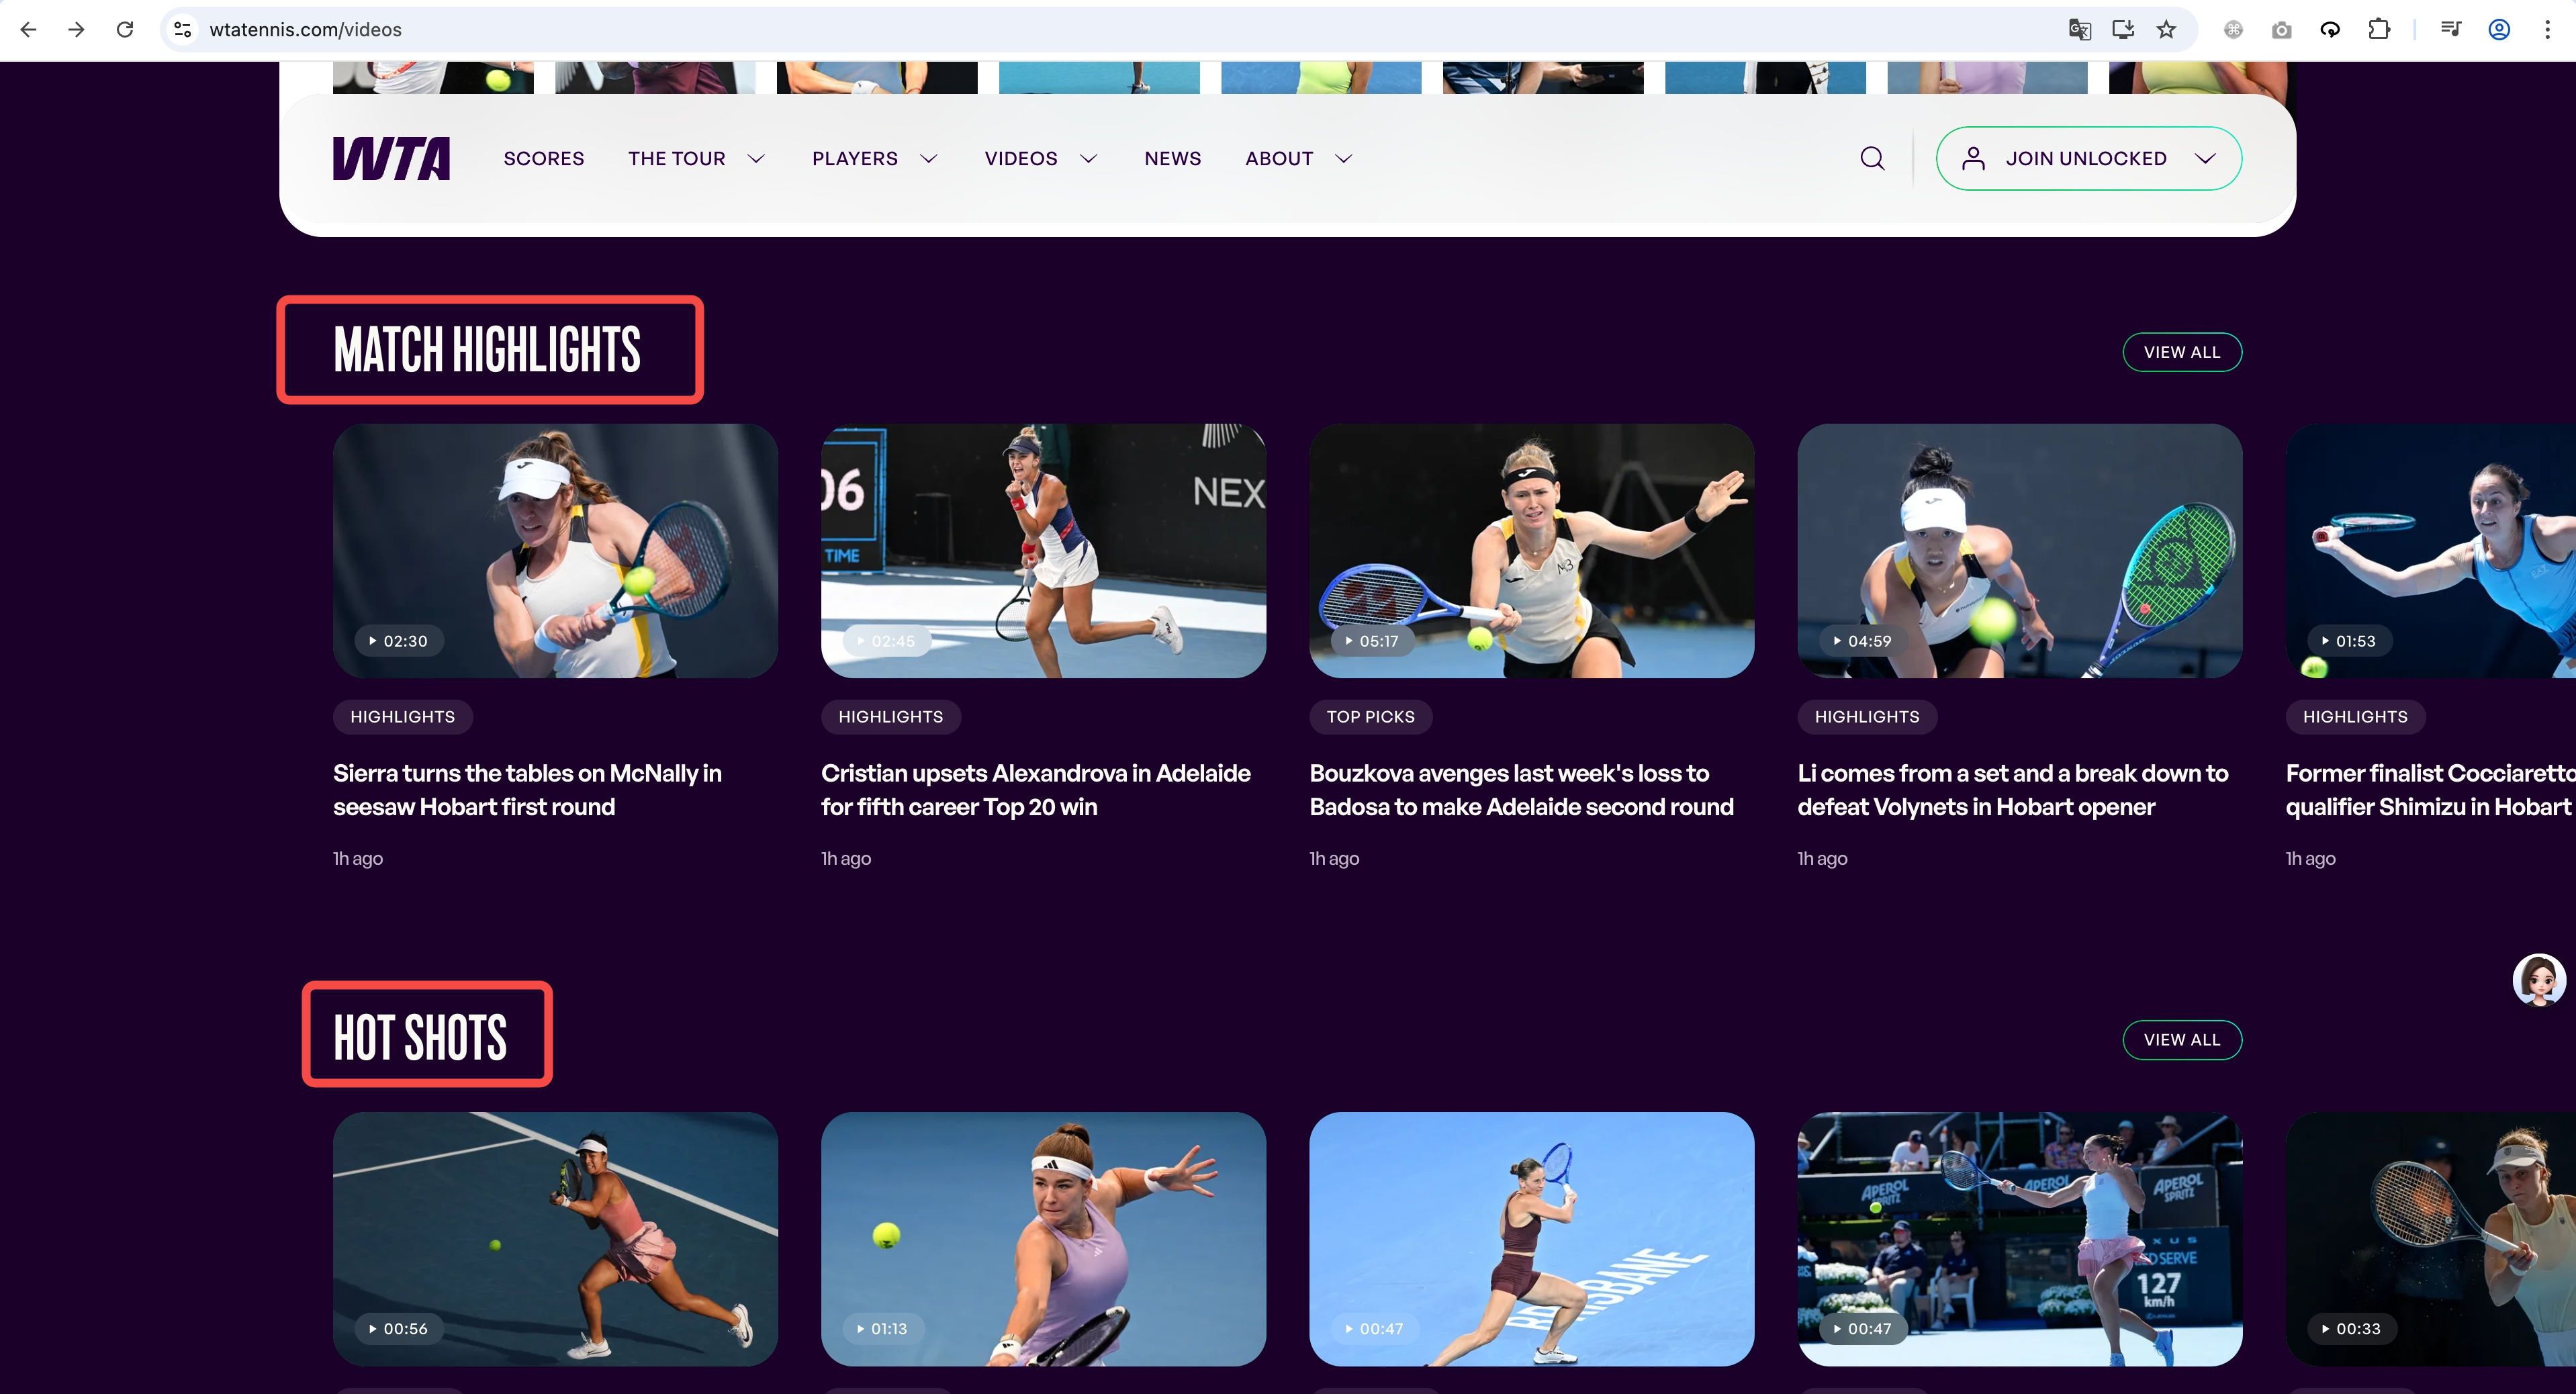Click the floating assistant avatar icon
The width and height of the screenshot is (2576, 1394).
click(x=2539, y=980)
